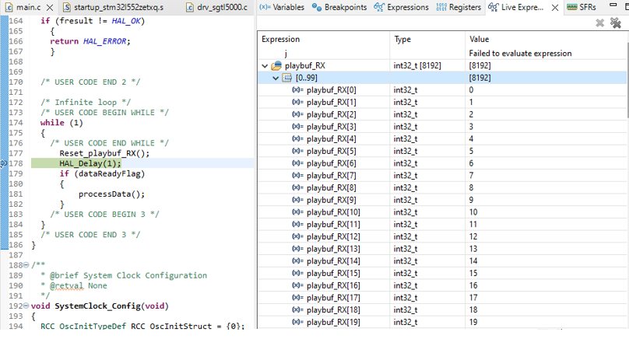This screenshot has width=629, height=346.
Task: Click the instruction pointer arrow at line 178
Action: pyautogui.click(x=4, y=163)
